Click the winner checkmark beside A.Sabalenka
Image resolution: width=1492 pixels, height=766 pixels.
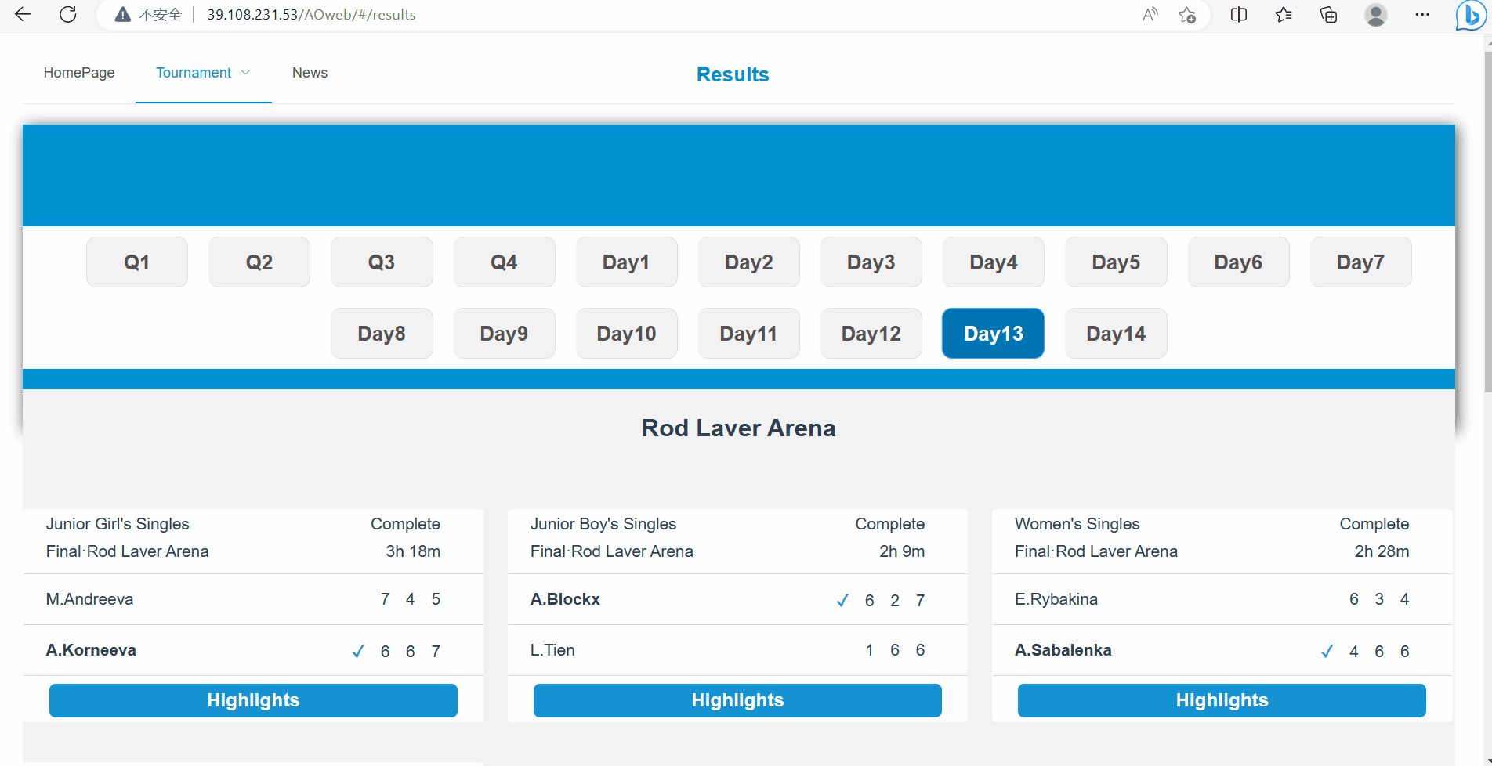tap(1327, 652)
